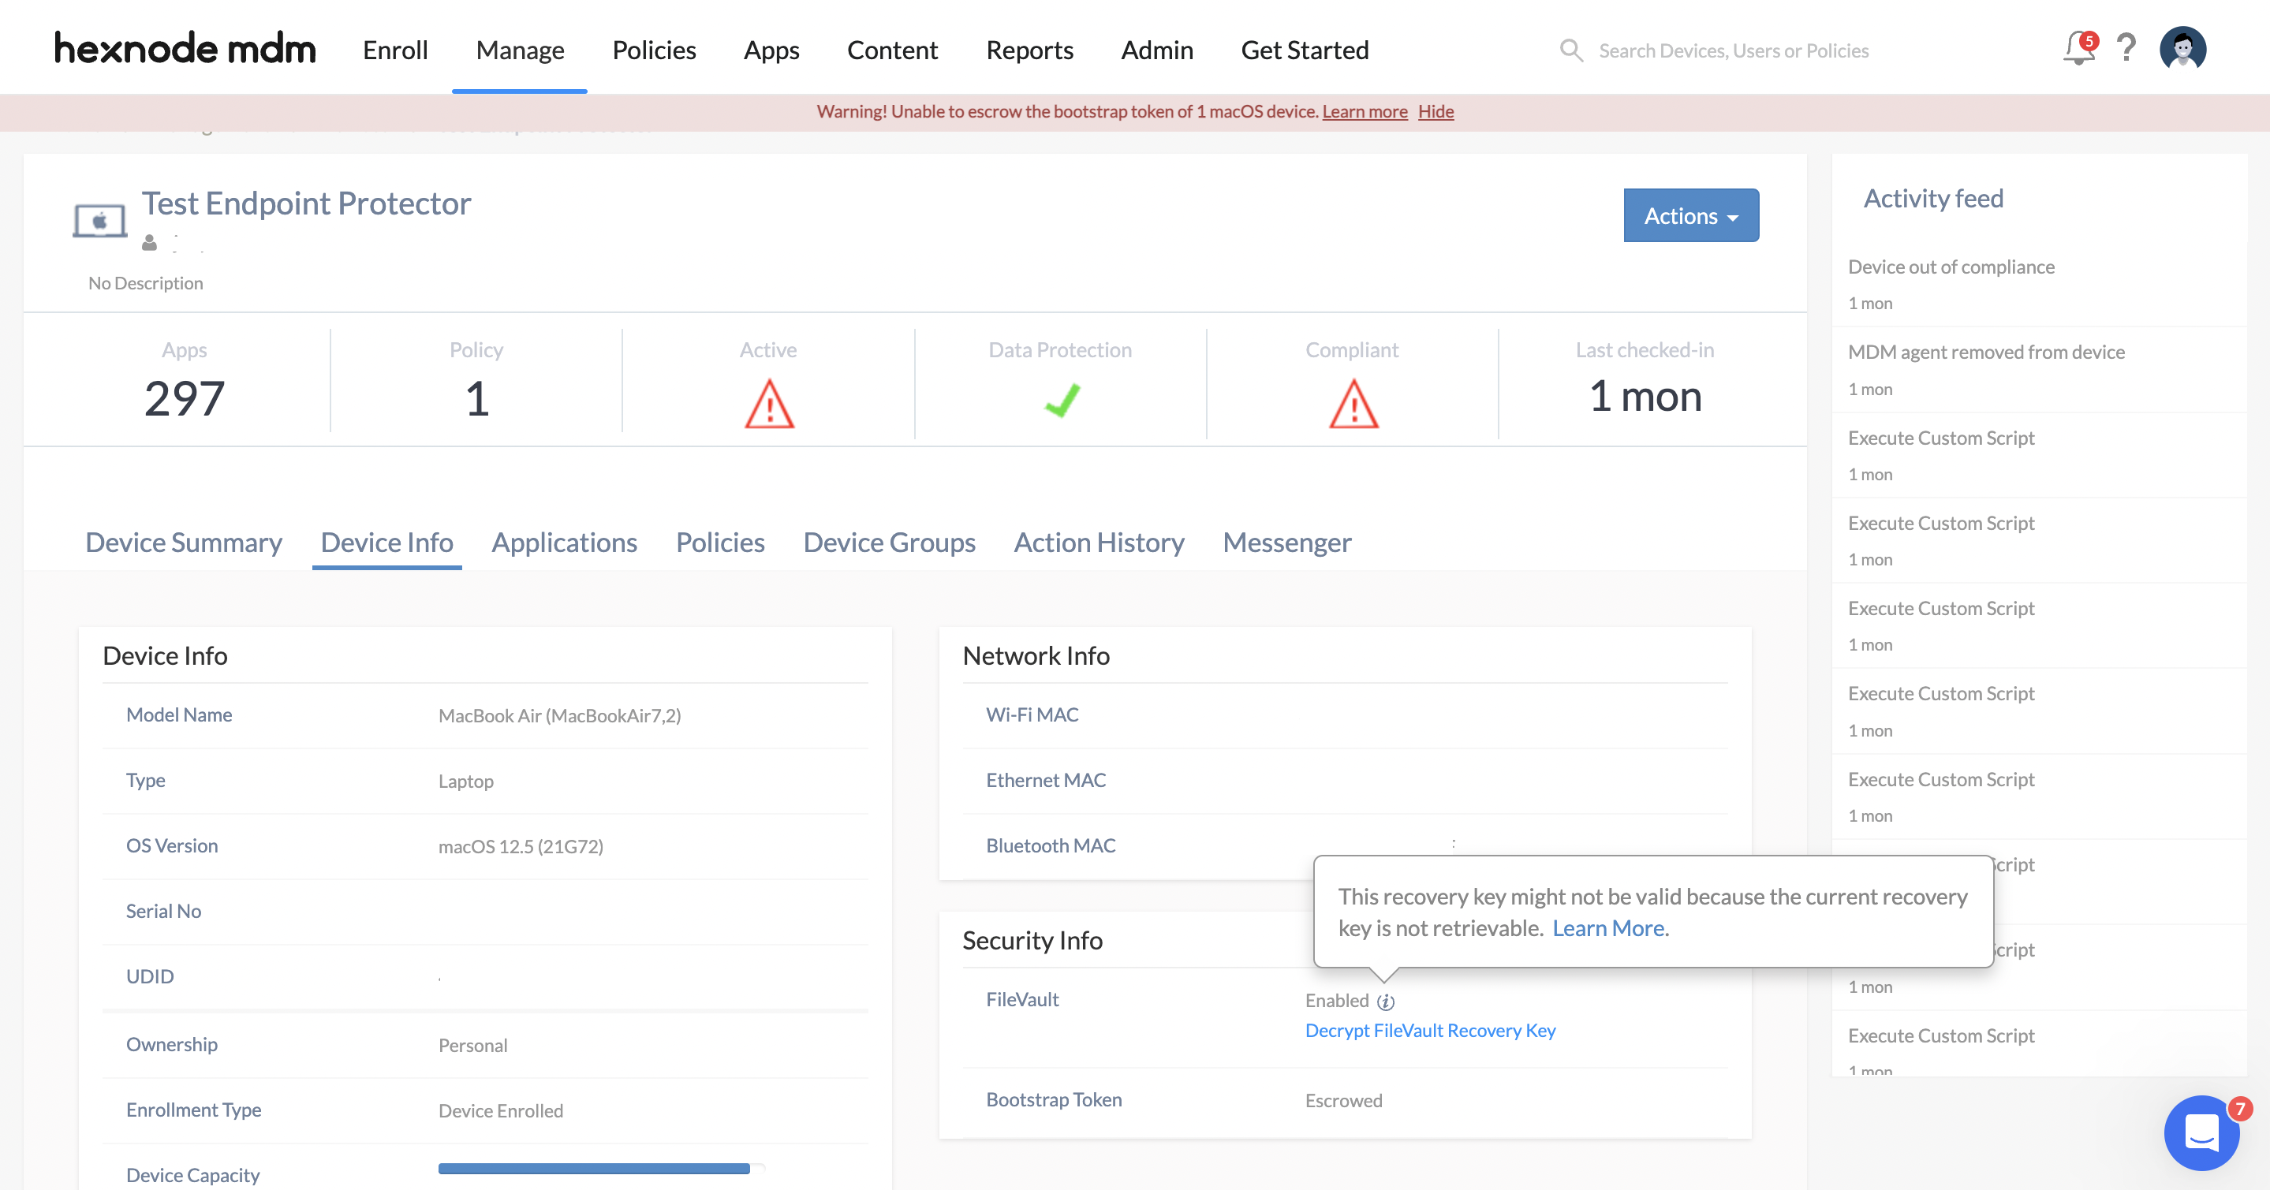Click the Device Capacity progress bar
The width and height of the screenshot is (2270, 1190).
[x=602, y=1169]
